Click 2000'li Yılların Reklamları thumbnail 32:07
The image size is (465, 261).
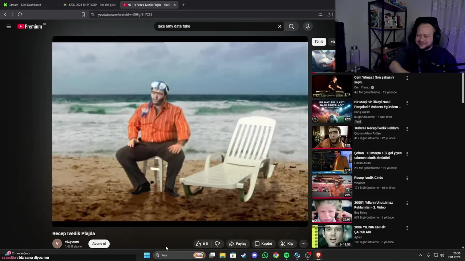(x=332, y=212)
